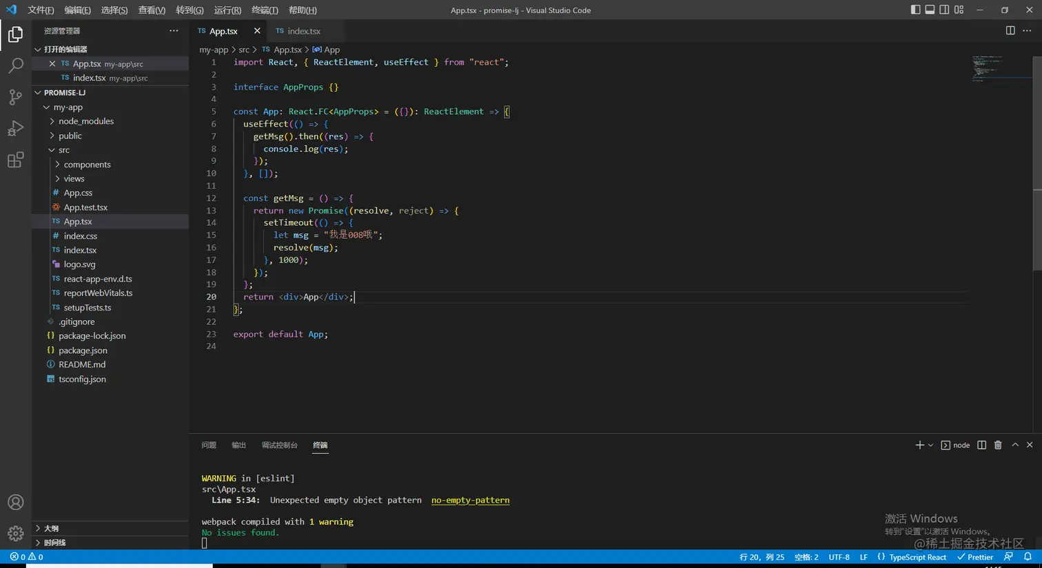Open notifications with the bell icon

pos(1028,557)
